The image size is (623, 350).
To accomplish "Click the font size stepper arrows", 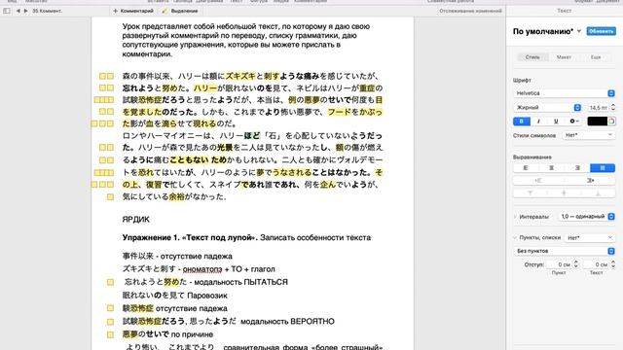I will tap(612, 108).
